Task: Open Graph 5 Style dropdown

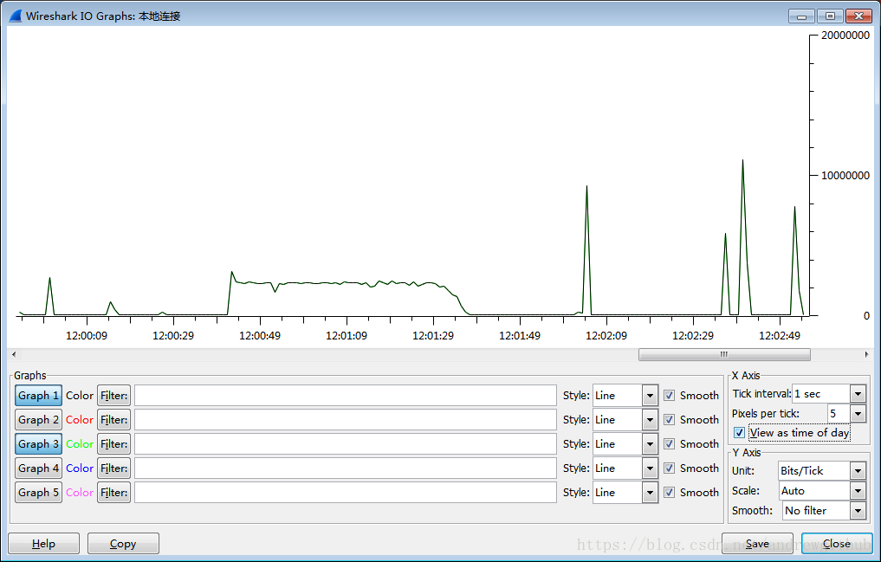Action: [650, 493]
